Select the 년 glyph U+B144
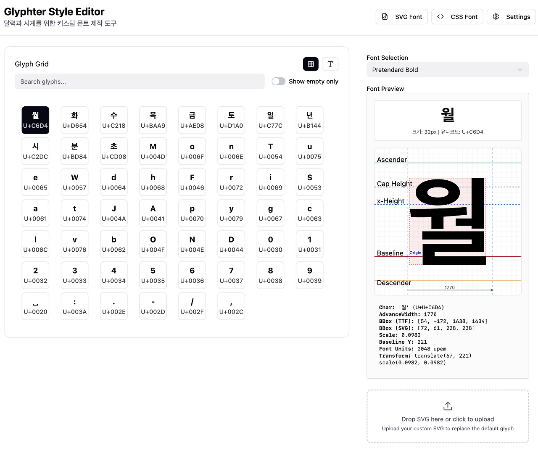Screen dimensions: 538x453 pyautogui.click(x=309, y=120)
